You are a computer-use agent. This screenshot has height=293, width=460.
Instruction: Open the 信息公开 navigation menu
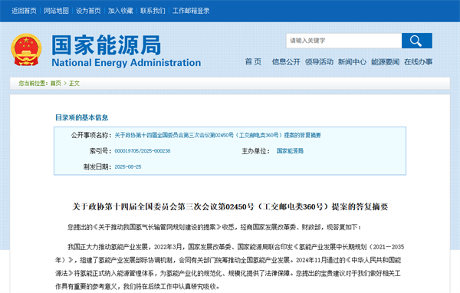(x=286, y=61)
